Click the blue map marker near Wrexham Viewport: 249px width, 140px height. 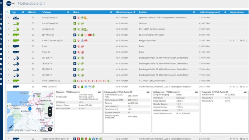click(30, 109)
